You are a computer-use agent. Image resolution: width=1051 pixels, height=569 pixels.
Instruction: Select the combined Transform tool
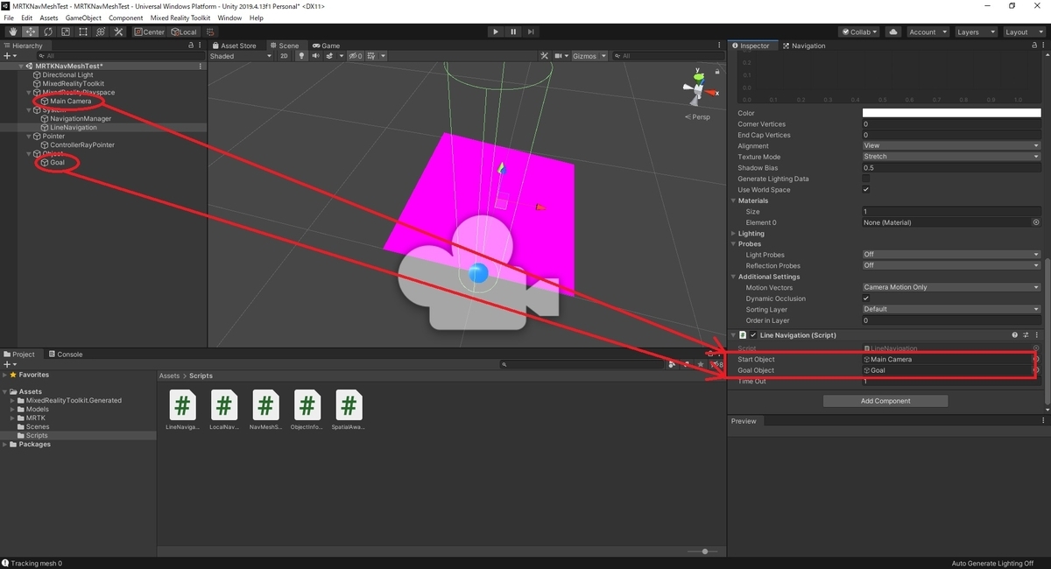[x=100, y=32]
